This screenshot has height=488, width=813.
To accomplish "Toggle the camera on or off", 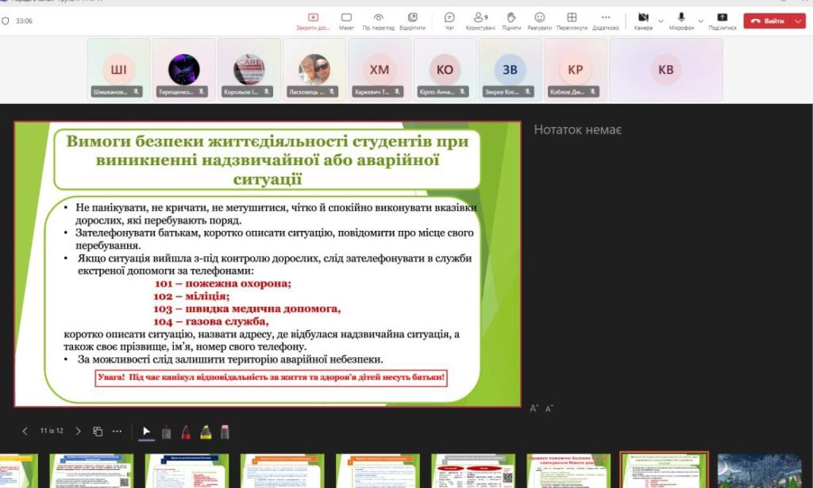I will (x=643, y=21).
